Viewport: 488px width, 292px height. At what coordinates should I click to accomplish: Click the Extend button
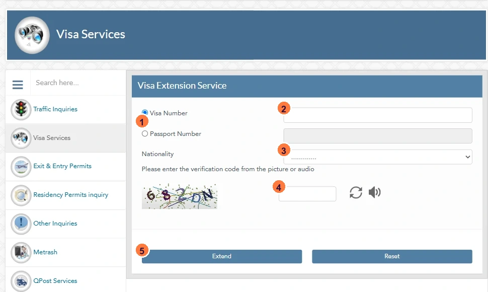point(222,256)
